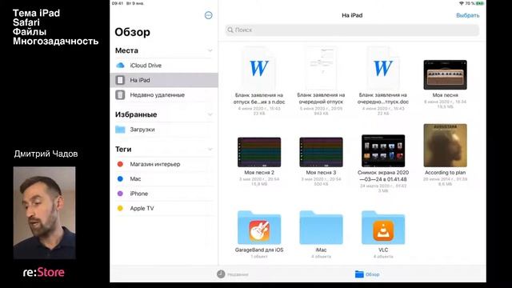
Task: Collapse the Теги section chevron
Action: [x=210, y=150]
